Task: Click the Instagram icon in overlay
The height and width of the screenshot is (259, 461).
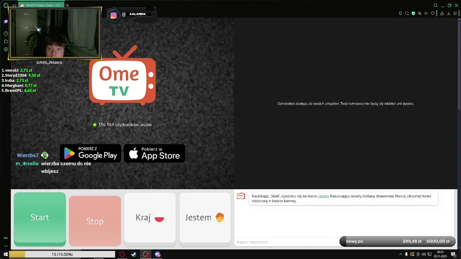Action: click(113, 15)
